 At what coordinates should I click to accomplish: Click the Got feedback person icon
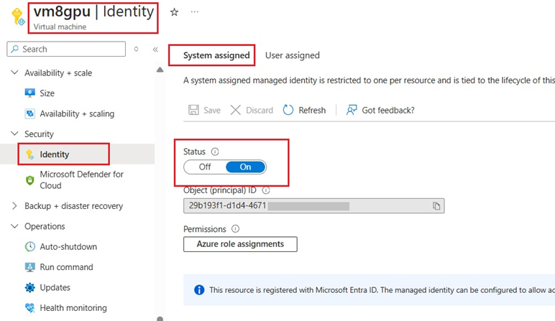(x=352, y=110)
